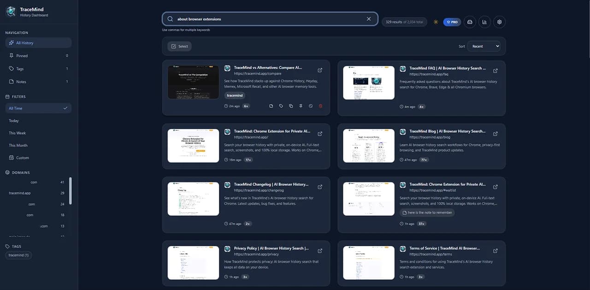The height and width of the screenshot is (290, 590).
Task: Open external link for tracemind.app/ card
Action: click(x=320, y=134)
